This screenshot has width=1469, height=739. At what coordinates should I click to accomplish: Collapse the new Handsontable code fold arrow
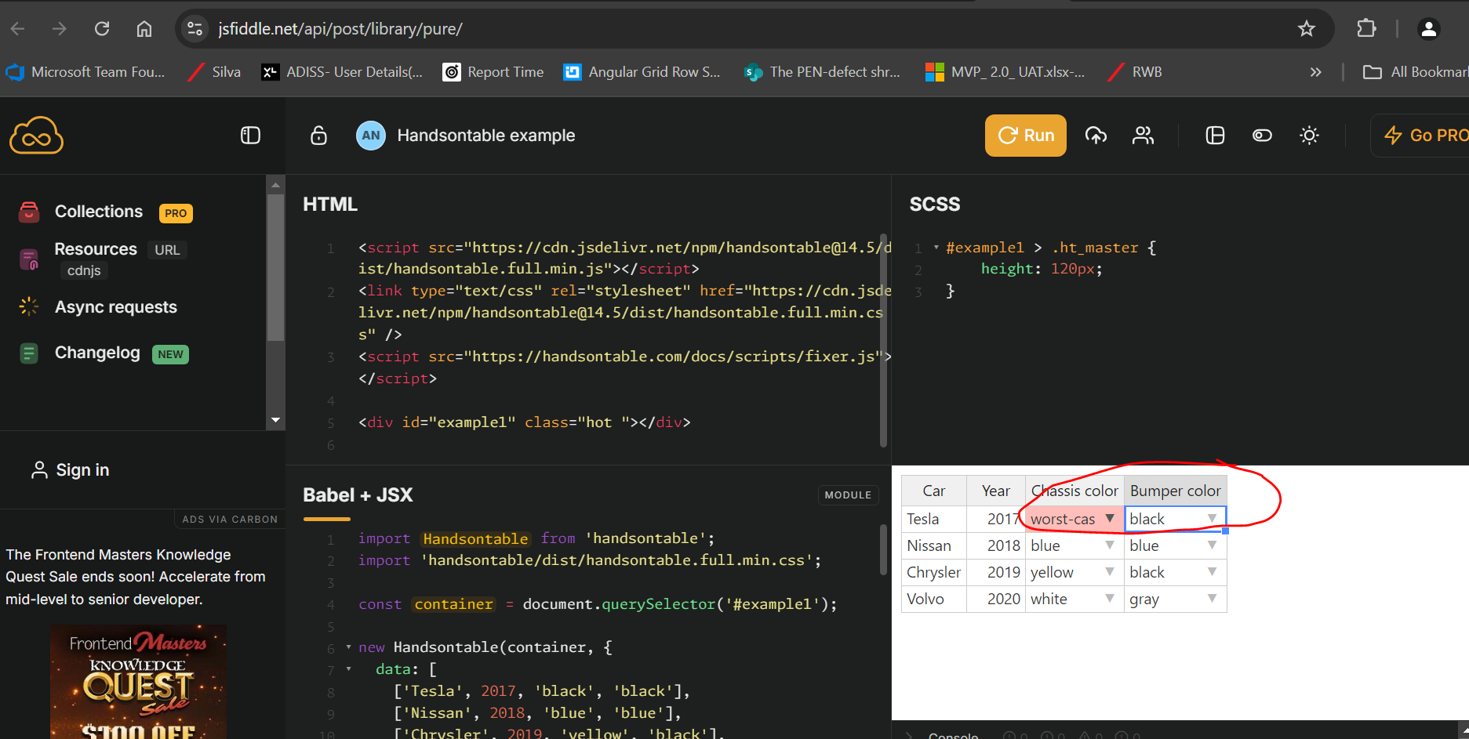point(348,647)
